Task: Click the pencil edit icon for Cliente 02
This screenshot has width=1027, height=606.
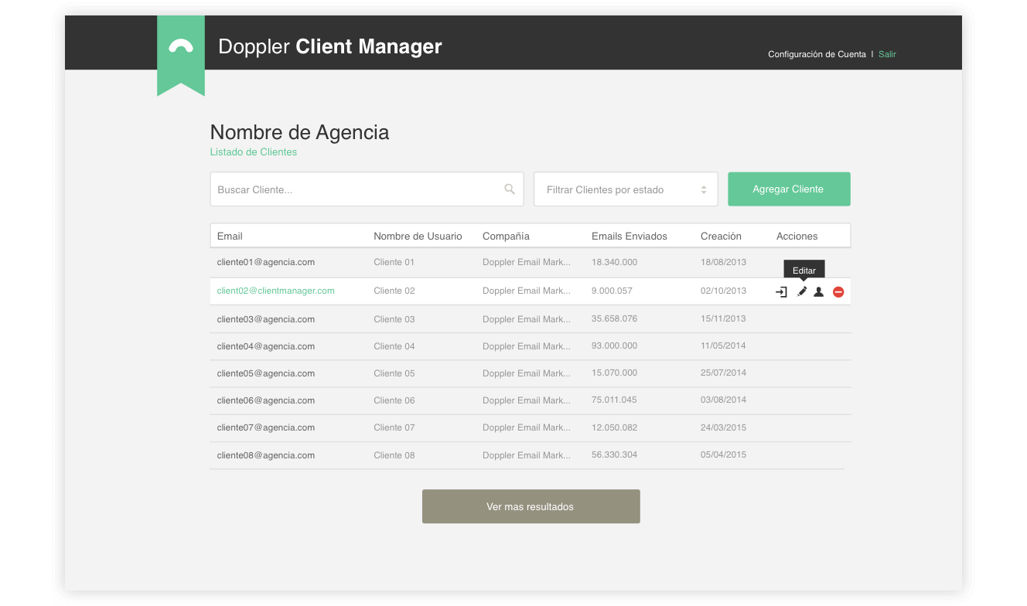Action: [802, 291]
